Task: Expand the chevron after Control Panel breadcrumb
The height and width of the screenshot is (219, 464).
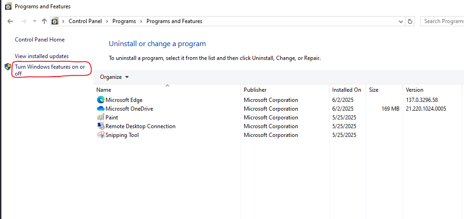Action: tap(107, 21)
